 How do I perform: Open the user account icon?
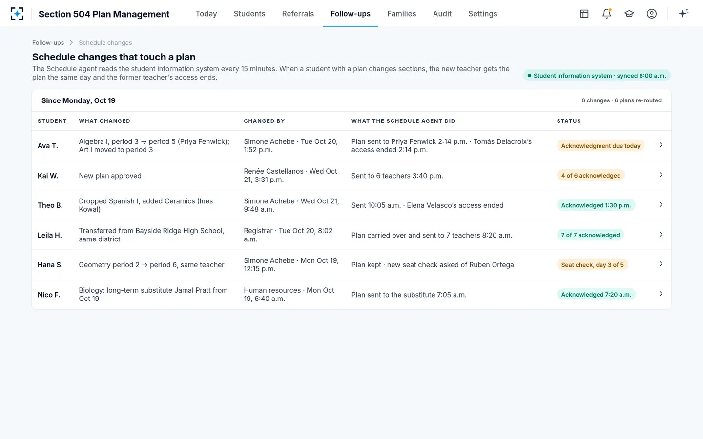pos(652,14)
